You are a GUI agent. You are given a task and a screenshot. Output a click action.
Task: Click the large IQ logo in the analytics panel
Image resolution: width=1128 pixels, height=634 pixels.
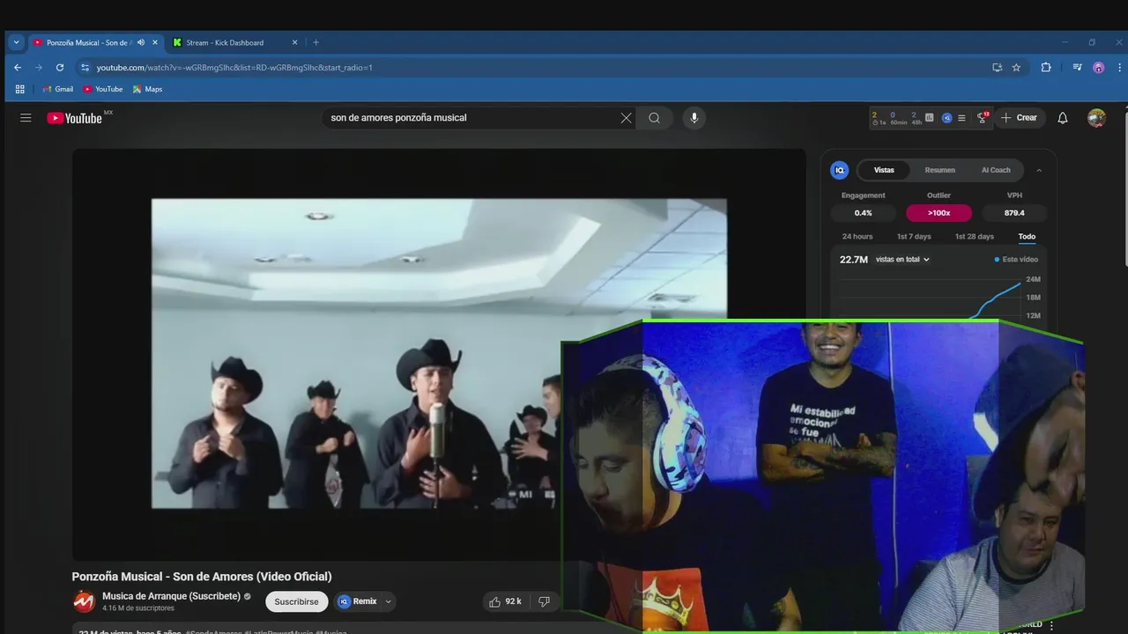(840, 170)
